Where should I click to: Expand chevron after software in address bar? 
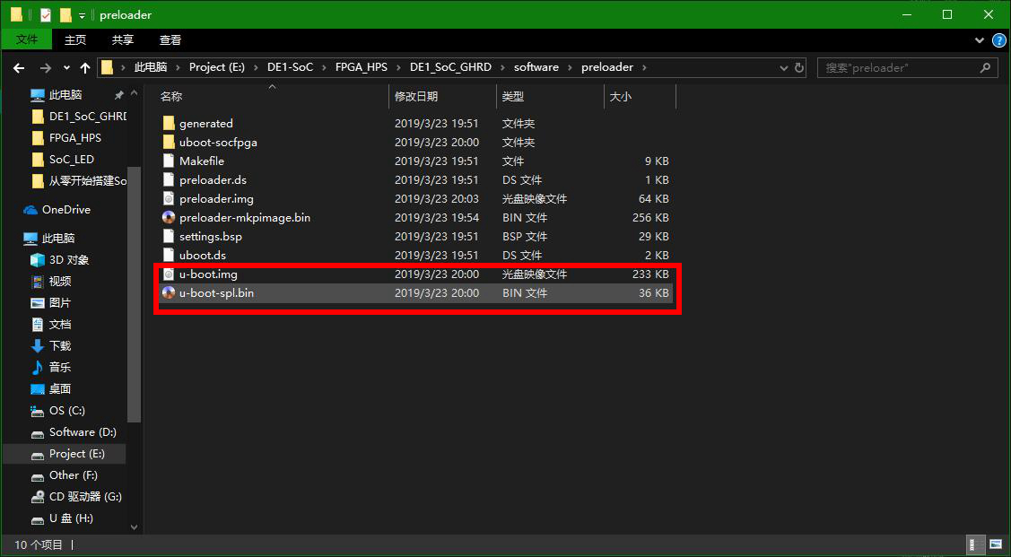570,67
